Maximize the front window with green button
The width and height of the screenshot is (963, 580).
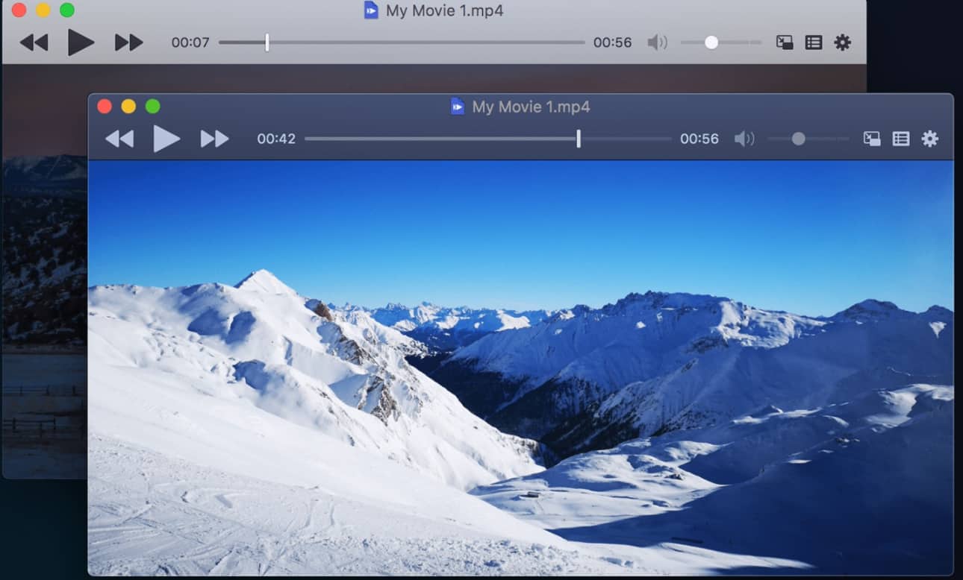[152, 107]
